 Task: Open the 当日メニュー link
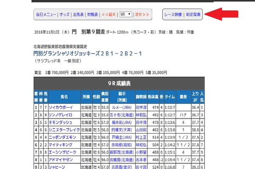[x=46, y=14]
